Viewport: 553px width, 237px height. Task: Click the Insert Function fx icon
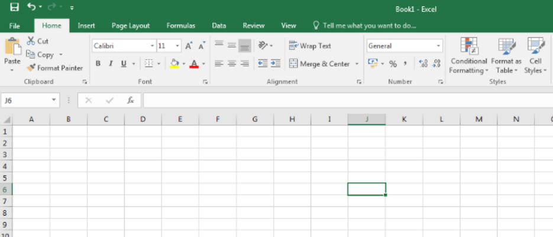(130, 100)
